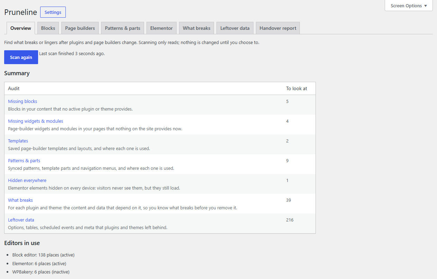Viewport: 437px width, 279px height.
Task: Open the Missing blocks audit link
Action: tap(23, 101)
